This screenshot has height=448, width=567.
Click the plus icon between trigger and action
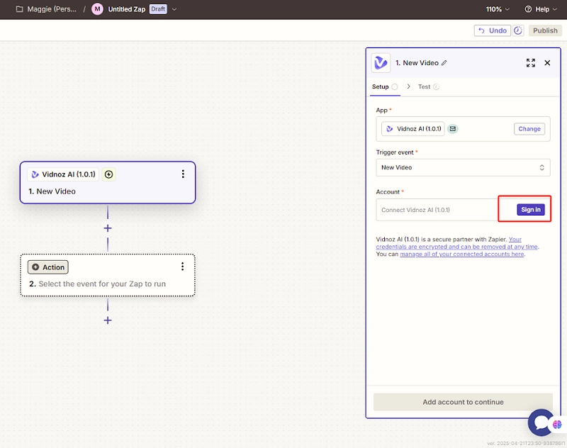pyautogui.click(x=108, y=228)
